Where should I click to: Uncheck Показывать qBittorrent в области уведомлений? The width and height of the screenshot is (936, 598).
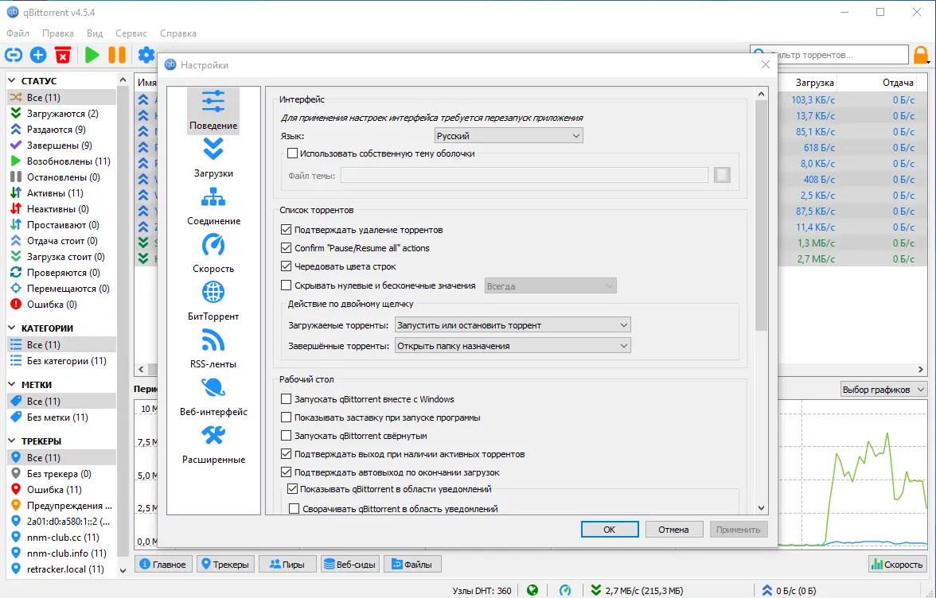[293, 489]
